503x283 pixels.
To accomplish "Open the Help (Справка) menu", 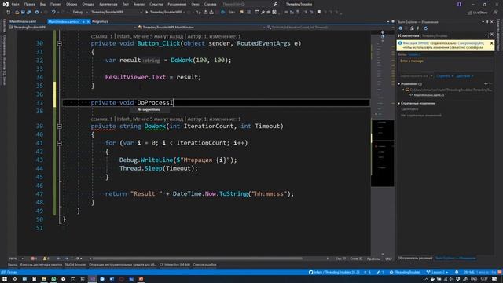I will pyautogui.click(x=210, y=4).
